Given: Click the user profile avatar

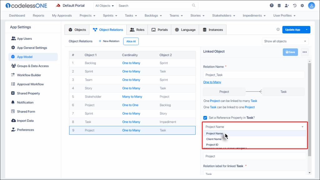Looking at the screenshot, I should pyautogui.click(x=311, y=6).
